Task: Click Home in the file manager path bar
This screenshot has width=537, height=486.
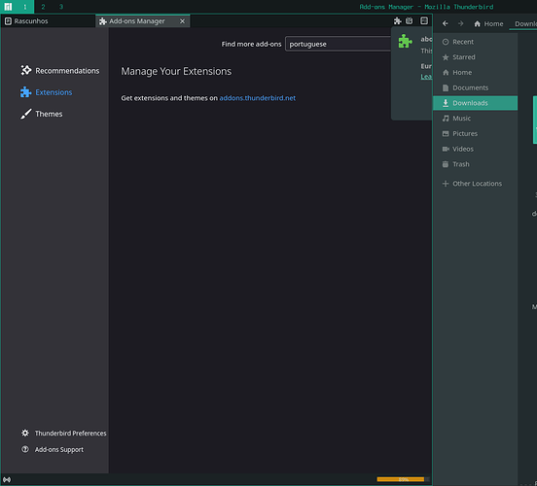Action: coord(488,23)
